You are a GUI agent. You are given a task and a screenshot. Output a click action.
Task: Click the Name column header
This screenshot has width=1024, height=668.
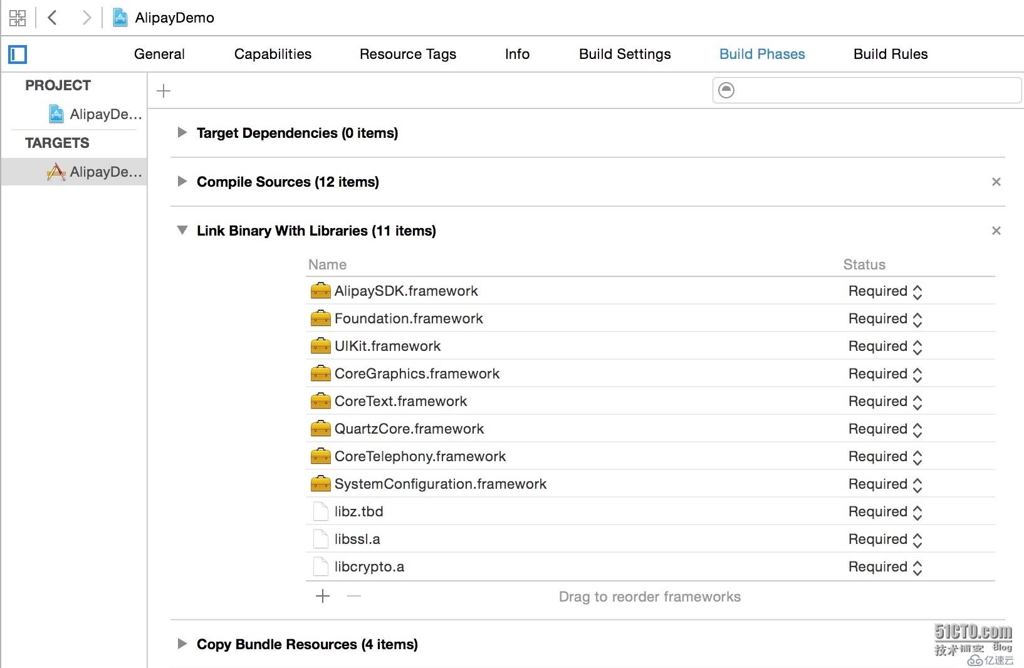click(x=327, y=264)
